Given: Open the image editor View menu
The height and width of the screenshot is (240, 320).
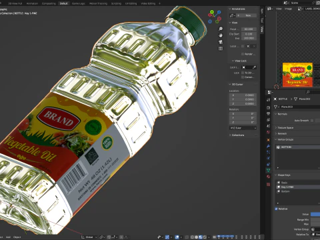Looking at the screenshot, I should pos(279,9).
